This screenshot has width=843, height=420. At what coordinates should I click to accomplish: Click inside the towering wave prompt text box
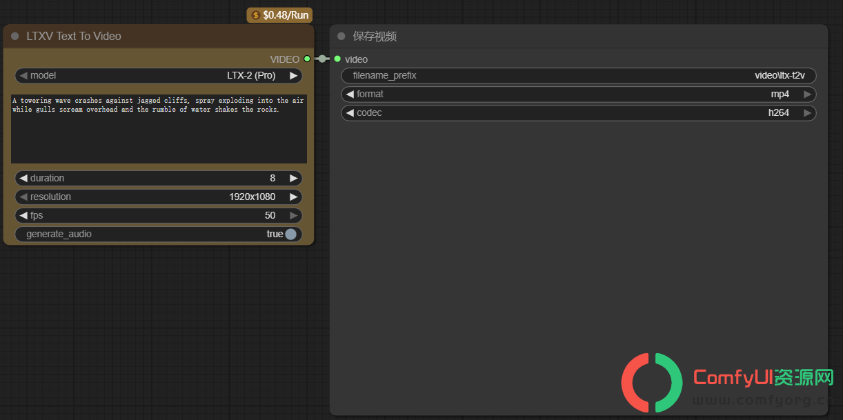click(159, 128)
